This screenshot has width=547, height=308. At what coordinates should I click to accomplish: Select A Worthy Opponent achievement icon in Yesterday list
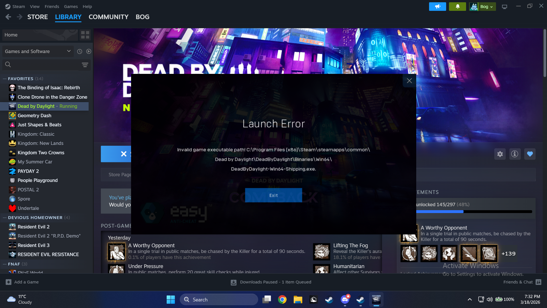tap(117, 252)
